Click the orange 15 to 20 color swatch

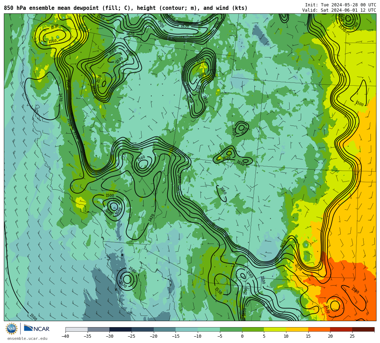point(319,329)
